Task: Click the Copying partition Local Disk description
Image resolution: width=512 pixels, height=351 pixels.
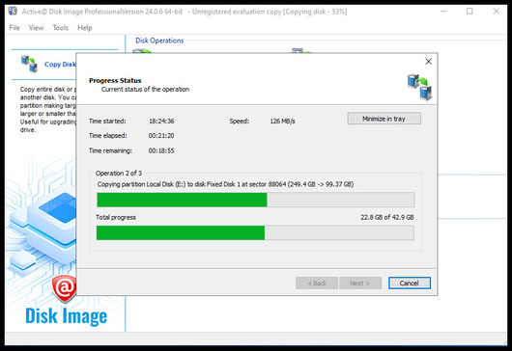Action: tap(225, 184)
